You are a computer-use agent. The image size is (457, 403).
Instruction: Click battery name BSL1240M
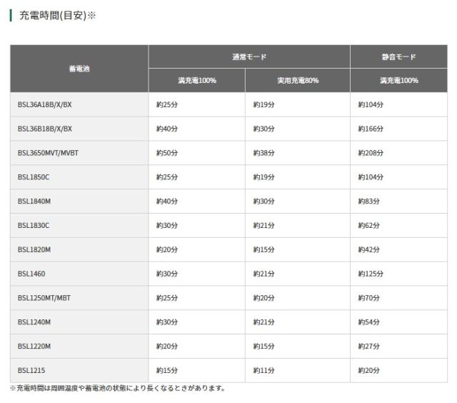point(34,322)
